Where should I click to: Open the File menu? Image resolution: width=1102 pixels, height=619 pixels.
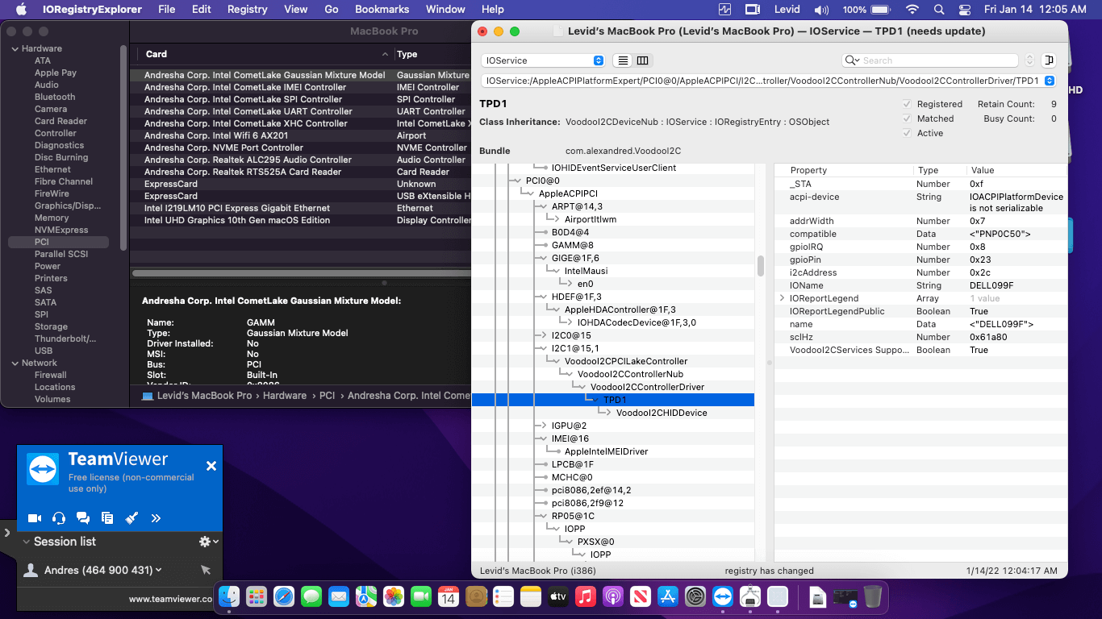pyautogui.click(x=167, y=10)
